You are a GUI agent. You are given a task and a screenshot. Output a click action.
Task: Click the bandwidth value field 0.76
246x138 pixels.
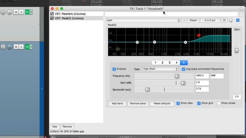click(202, 89)
